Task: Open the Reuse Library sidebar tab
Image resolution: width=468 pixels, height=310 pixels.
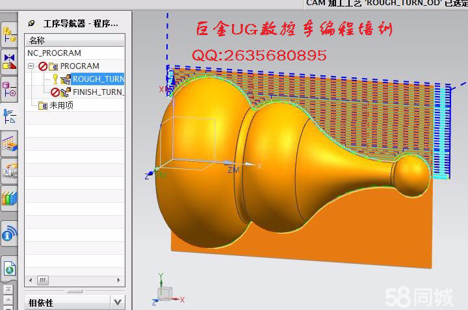Action: 9,172
